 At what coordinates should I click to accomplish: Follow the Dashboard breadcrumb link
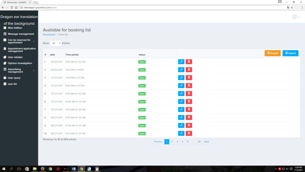pos(49,35)
